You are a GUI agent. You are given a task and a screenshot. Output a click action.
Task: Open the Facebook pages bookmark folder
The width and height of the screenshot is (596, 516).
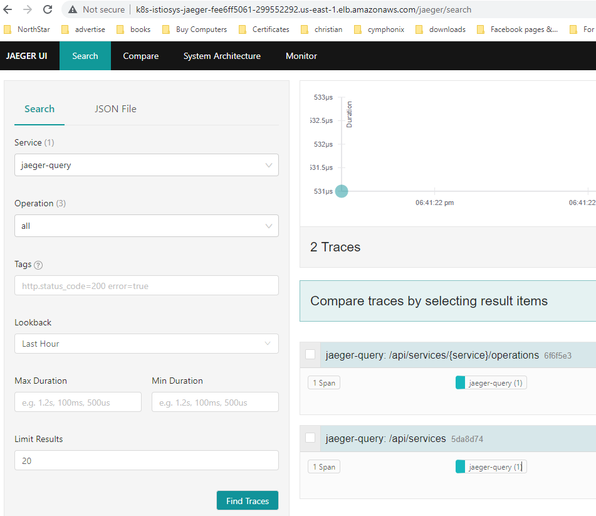[517, 29]
